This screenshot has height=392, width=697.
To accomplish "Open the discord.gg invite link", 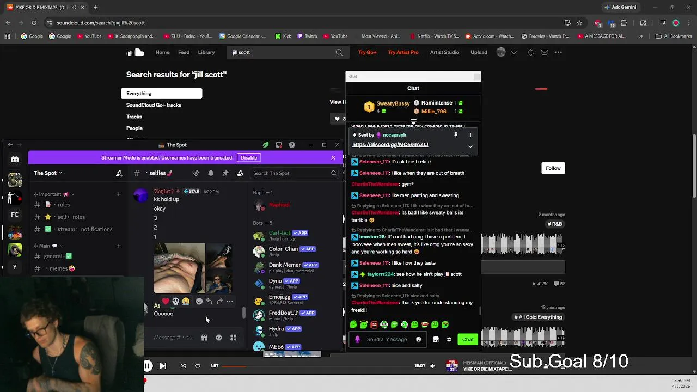I will click(x=390, y=145).
